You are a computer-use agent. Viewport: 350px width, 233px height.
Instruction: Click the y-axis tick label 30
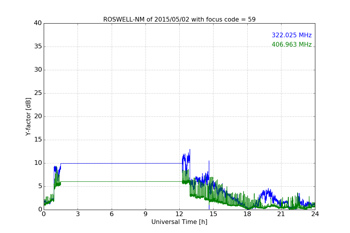tap(38, 70)
